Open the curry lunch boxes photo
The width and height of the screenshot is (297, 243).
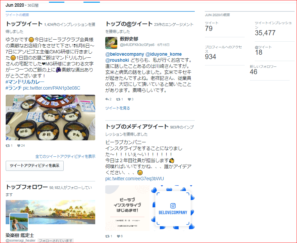(x=50, y=117)
